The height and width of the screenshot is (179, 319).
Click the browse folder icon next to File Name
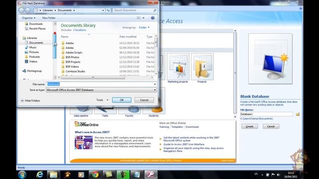[x=298, y=114]
